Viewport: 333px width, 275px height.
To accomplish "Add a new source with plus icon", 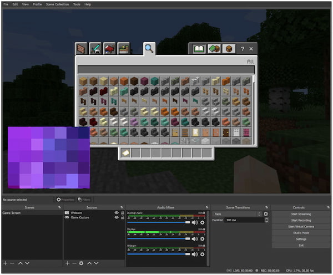I will (x=68, y=263).
